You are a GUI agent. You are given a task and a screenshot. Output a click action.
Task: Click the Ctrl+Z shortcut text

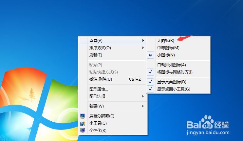[x=135, y=79]
